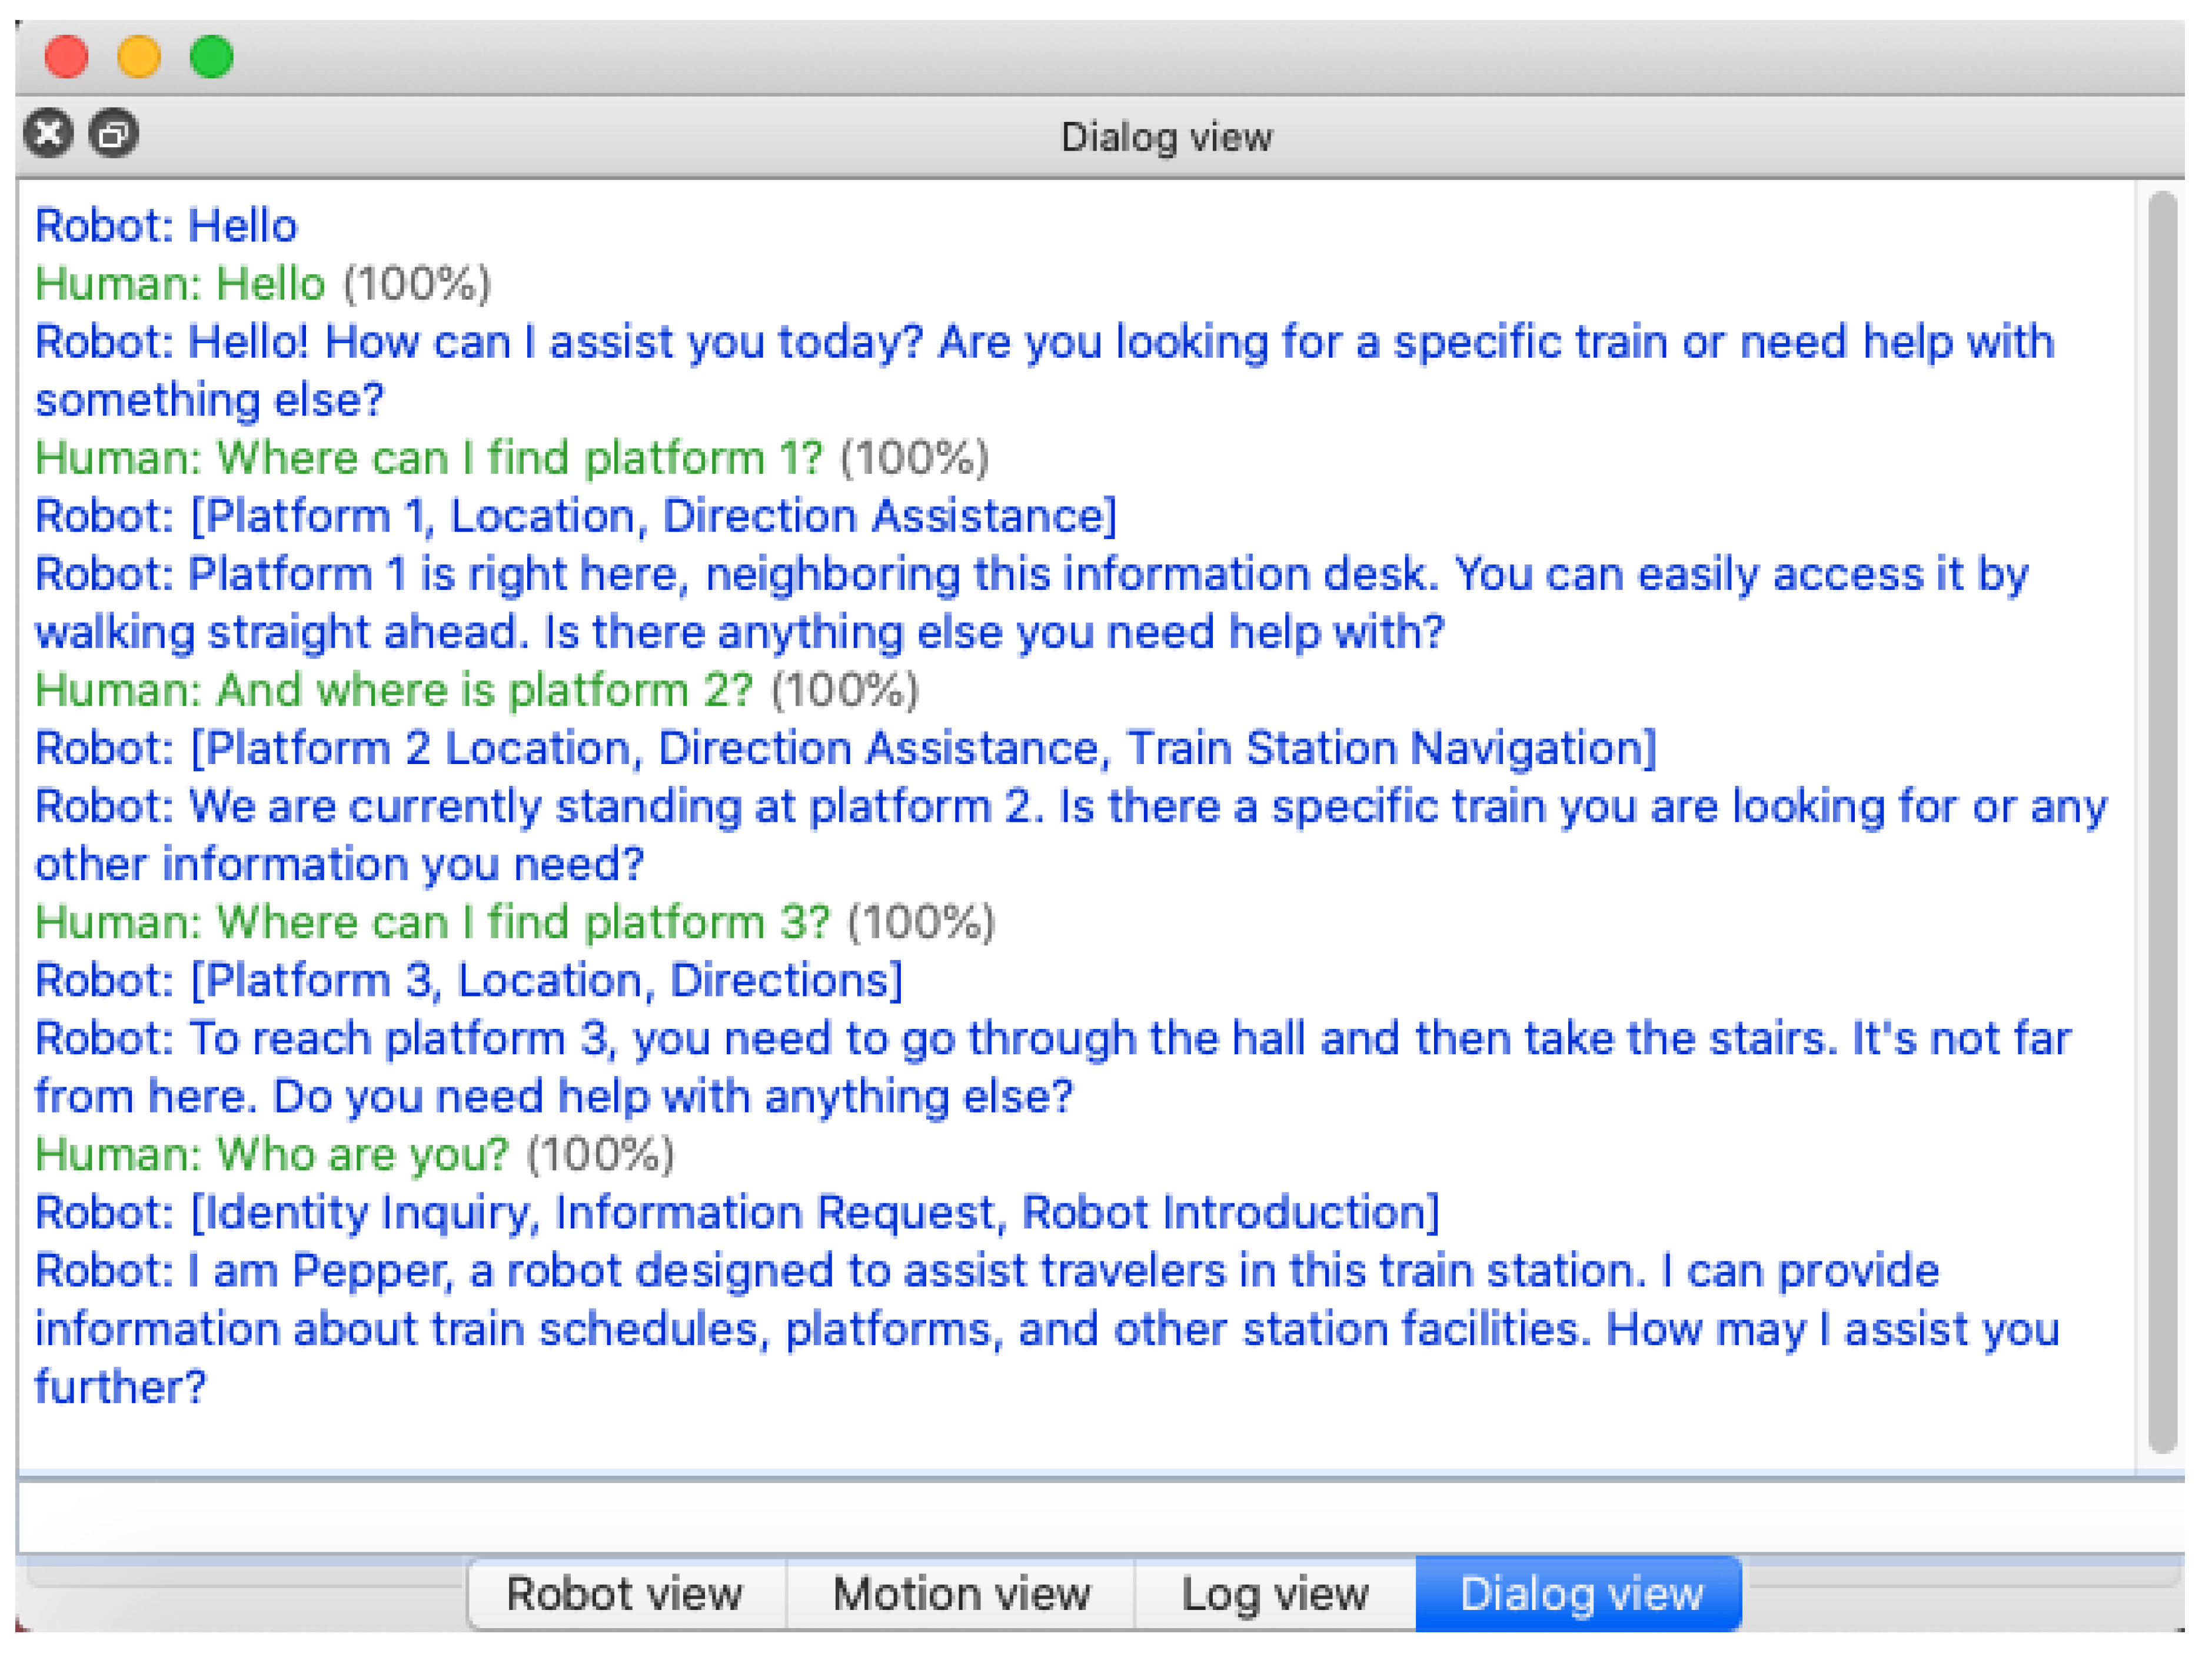This screenshot has height=1657, width=2212.
Task: Click the 'Robot: Hello' first line
Action: [166, 226]
